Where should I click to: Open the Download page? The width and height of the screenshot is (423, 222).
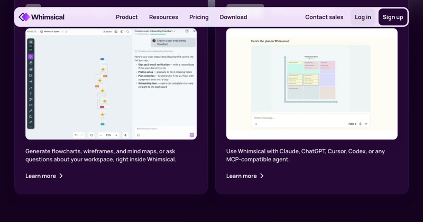[x=233, y=17]
